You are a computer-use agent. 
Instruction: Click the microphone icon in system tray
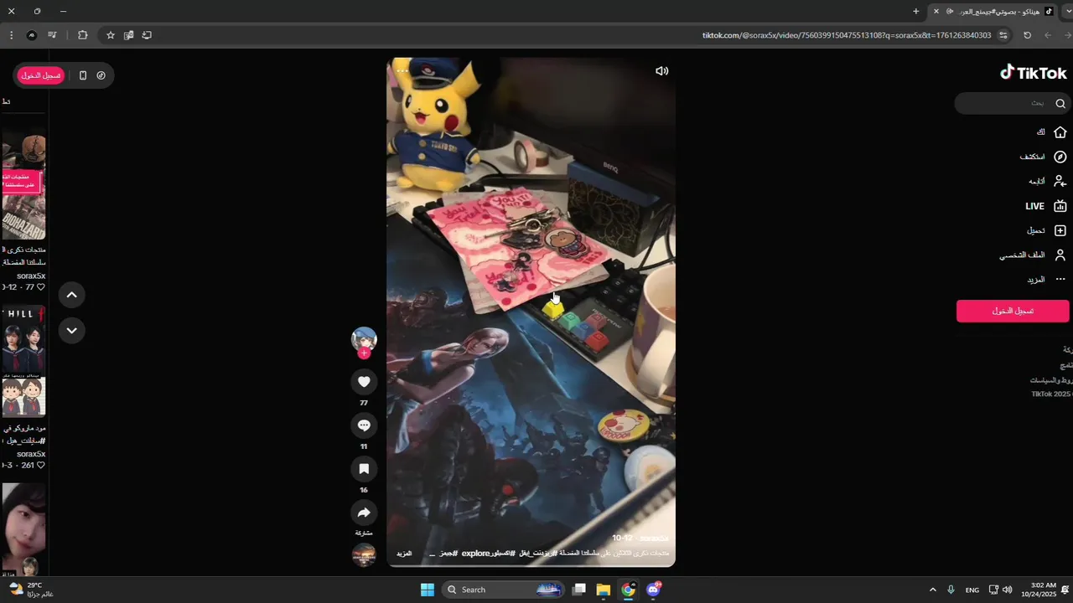(951, 590)
